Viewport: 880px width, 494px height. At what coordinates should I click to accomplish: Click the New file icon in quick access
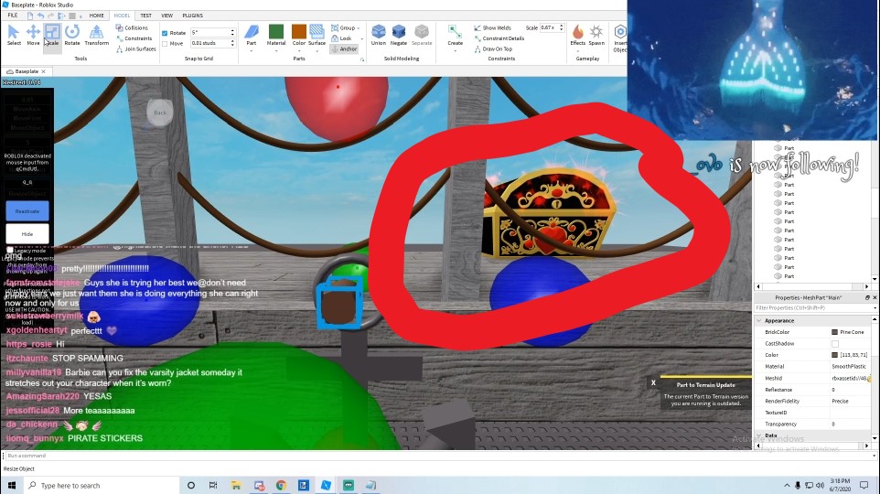30,16
